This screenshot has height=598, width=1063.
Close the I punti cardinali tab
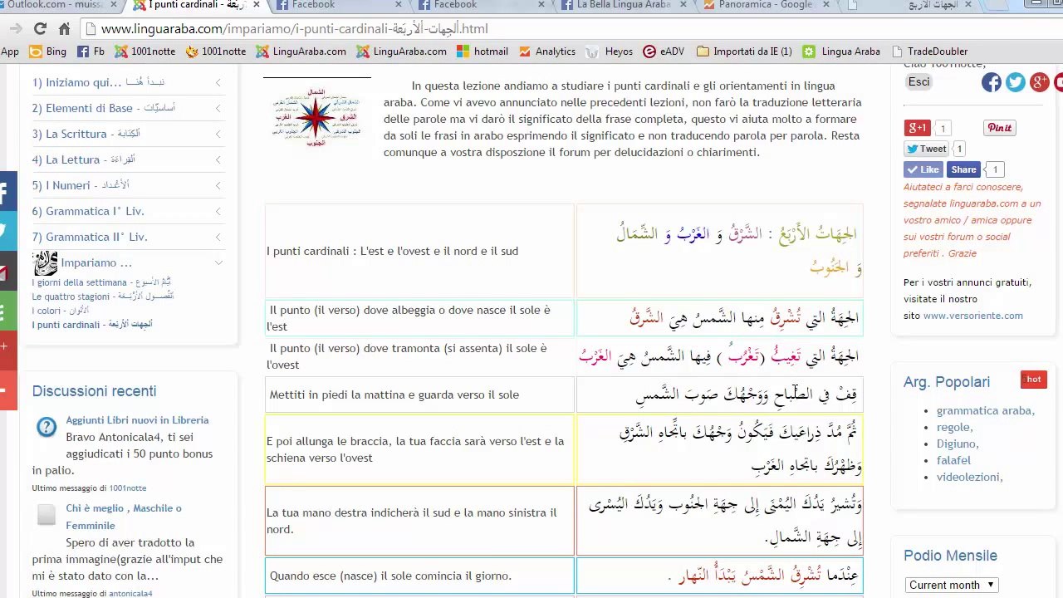pos(257,5)
